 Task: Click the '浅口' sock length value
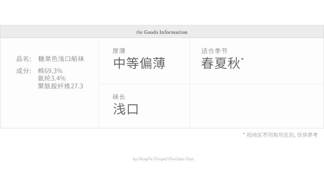point(126,109)
